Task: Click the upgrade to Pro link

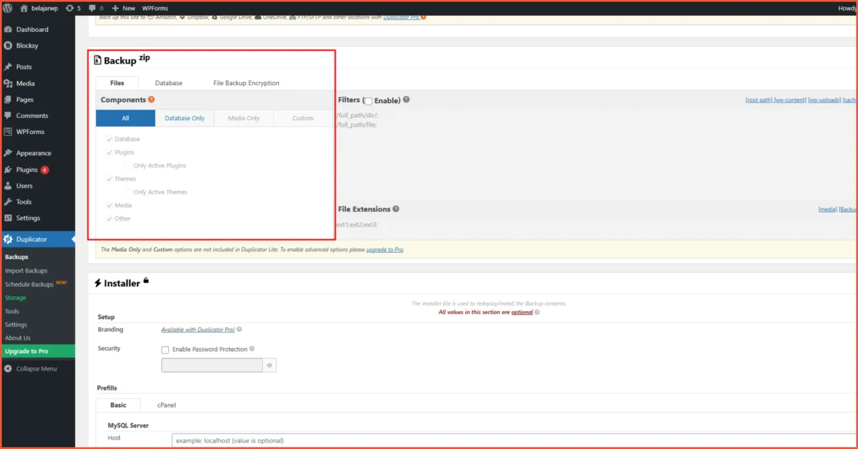Action: pyautogui.click(x=385, y=249)
